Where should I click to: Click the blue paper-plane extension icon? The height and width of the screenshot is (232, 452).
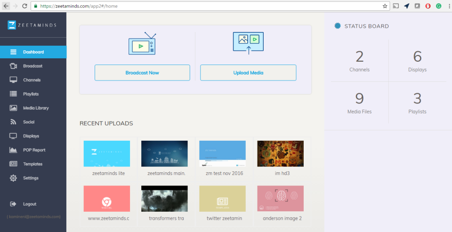point(407,6)
